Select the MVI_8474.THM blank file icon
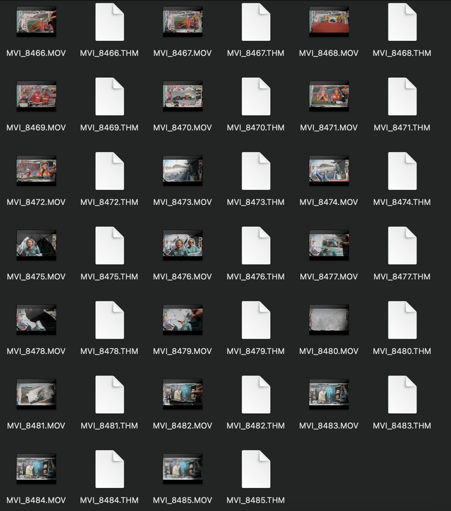 pos(402,171)
